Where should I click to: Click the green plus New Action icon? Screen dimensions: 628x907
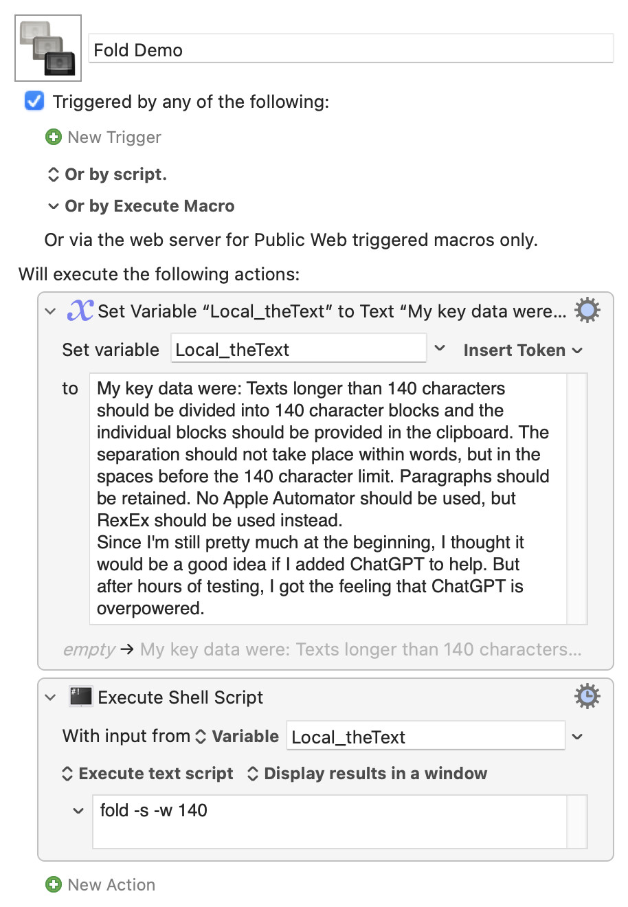coord(54,884)
